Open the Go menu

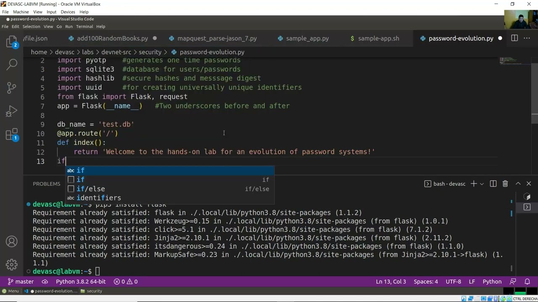click(x=59, y=26)
